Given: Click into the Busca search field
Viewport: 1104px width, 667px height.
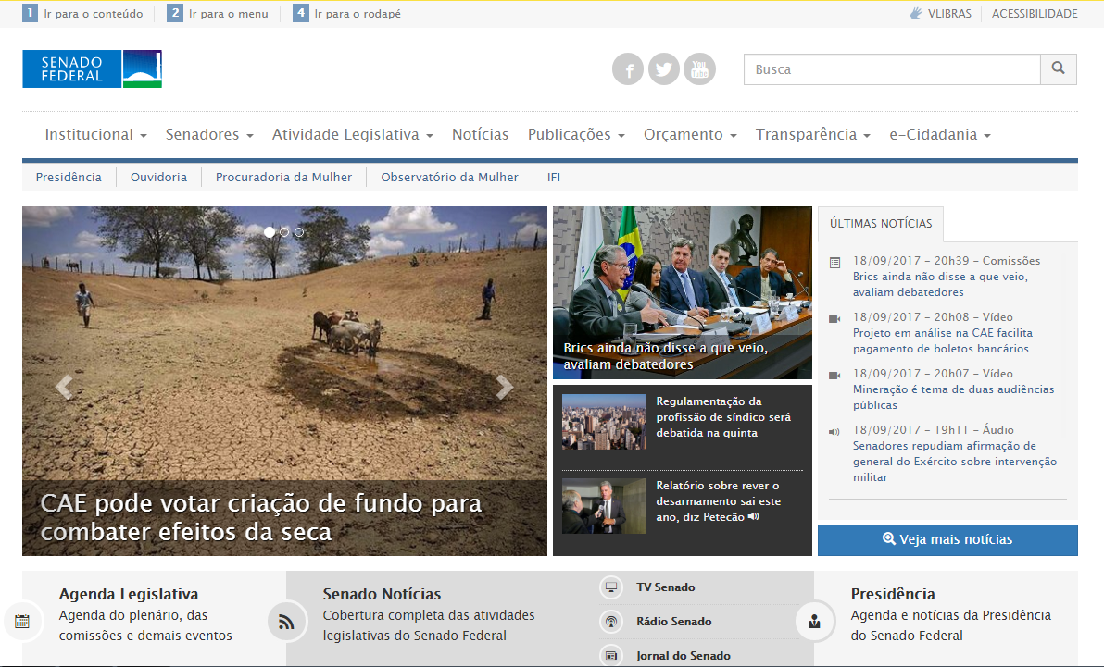Looking at the screenshot, I should [892, 69].
